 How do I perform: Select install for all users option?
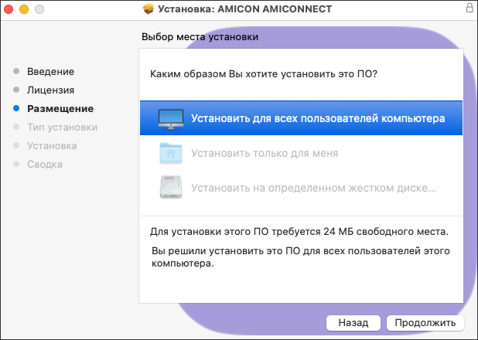318,119
